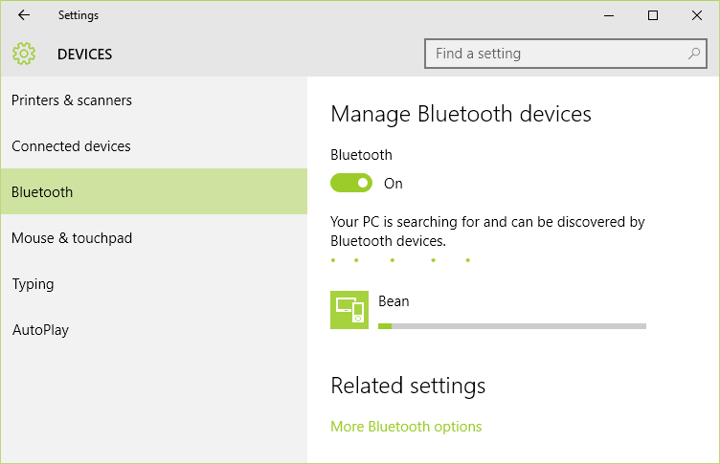Click the magnifier search icon
The height and width of the screenshot is (464, 720).
pyautogui.click(x=694, y=54)
